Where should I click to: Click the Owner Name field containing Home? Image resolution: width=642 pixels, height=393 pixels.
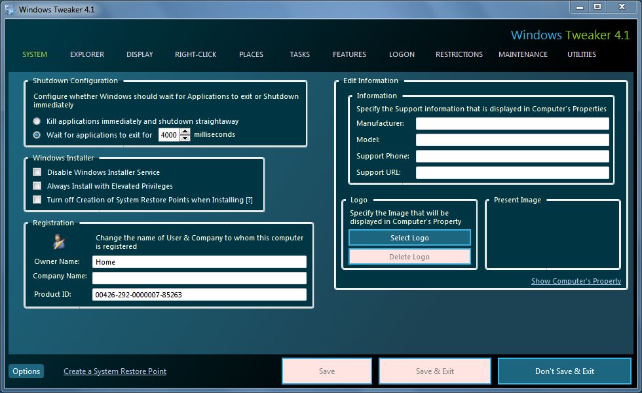click(x=199, y=261)
